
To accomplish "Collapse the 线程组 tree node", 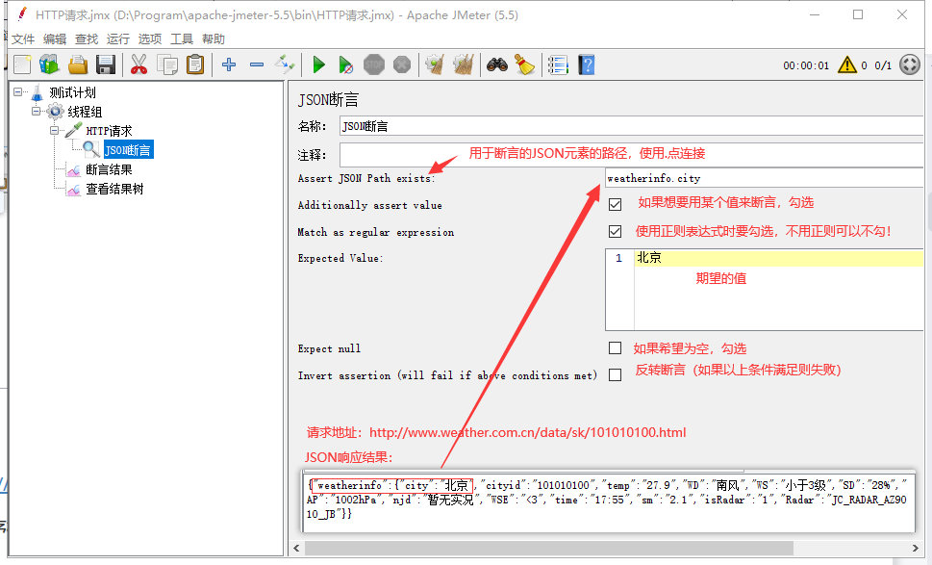I will pos(37,112).
